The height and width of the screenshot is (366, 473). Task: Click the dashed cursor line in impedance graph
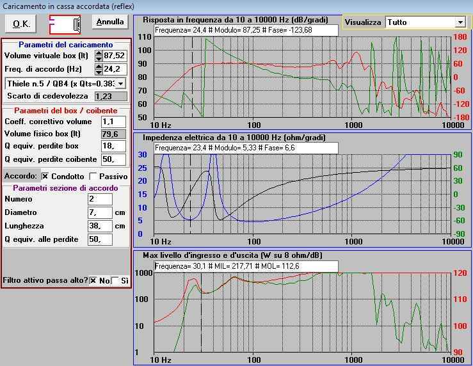pyautogui.click(x=190, y=195)
